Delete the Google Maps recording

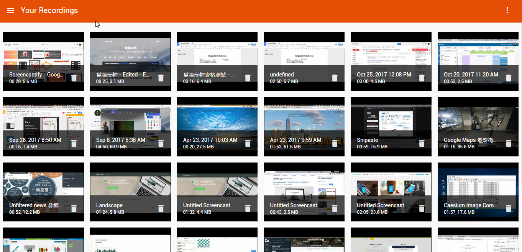[x=509, y=143]
